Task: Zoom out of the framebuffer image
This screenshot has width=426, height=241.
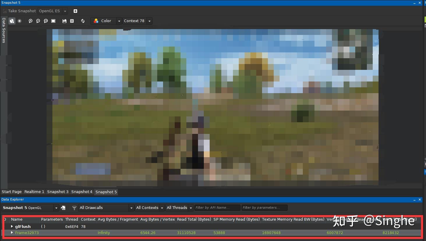Action: pos(38,21)
